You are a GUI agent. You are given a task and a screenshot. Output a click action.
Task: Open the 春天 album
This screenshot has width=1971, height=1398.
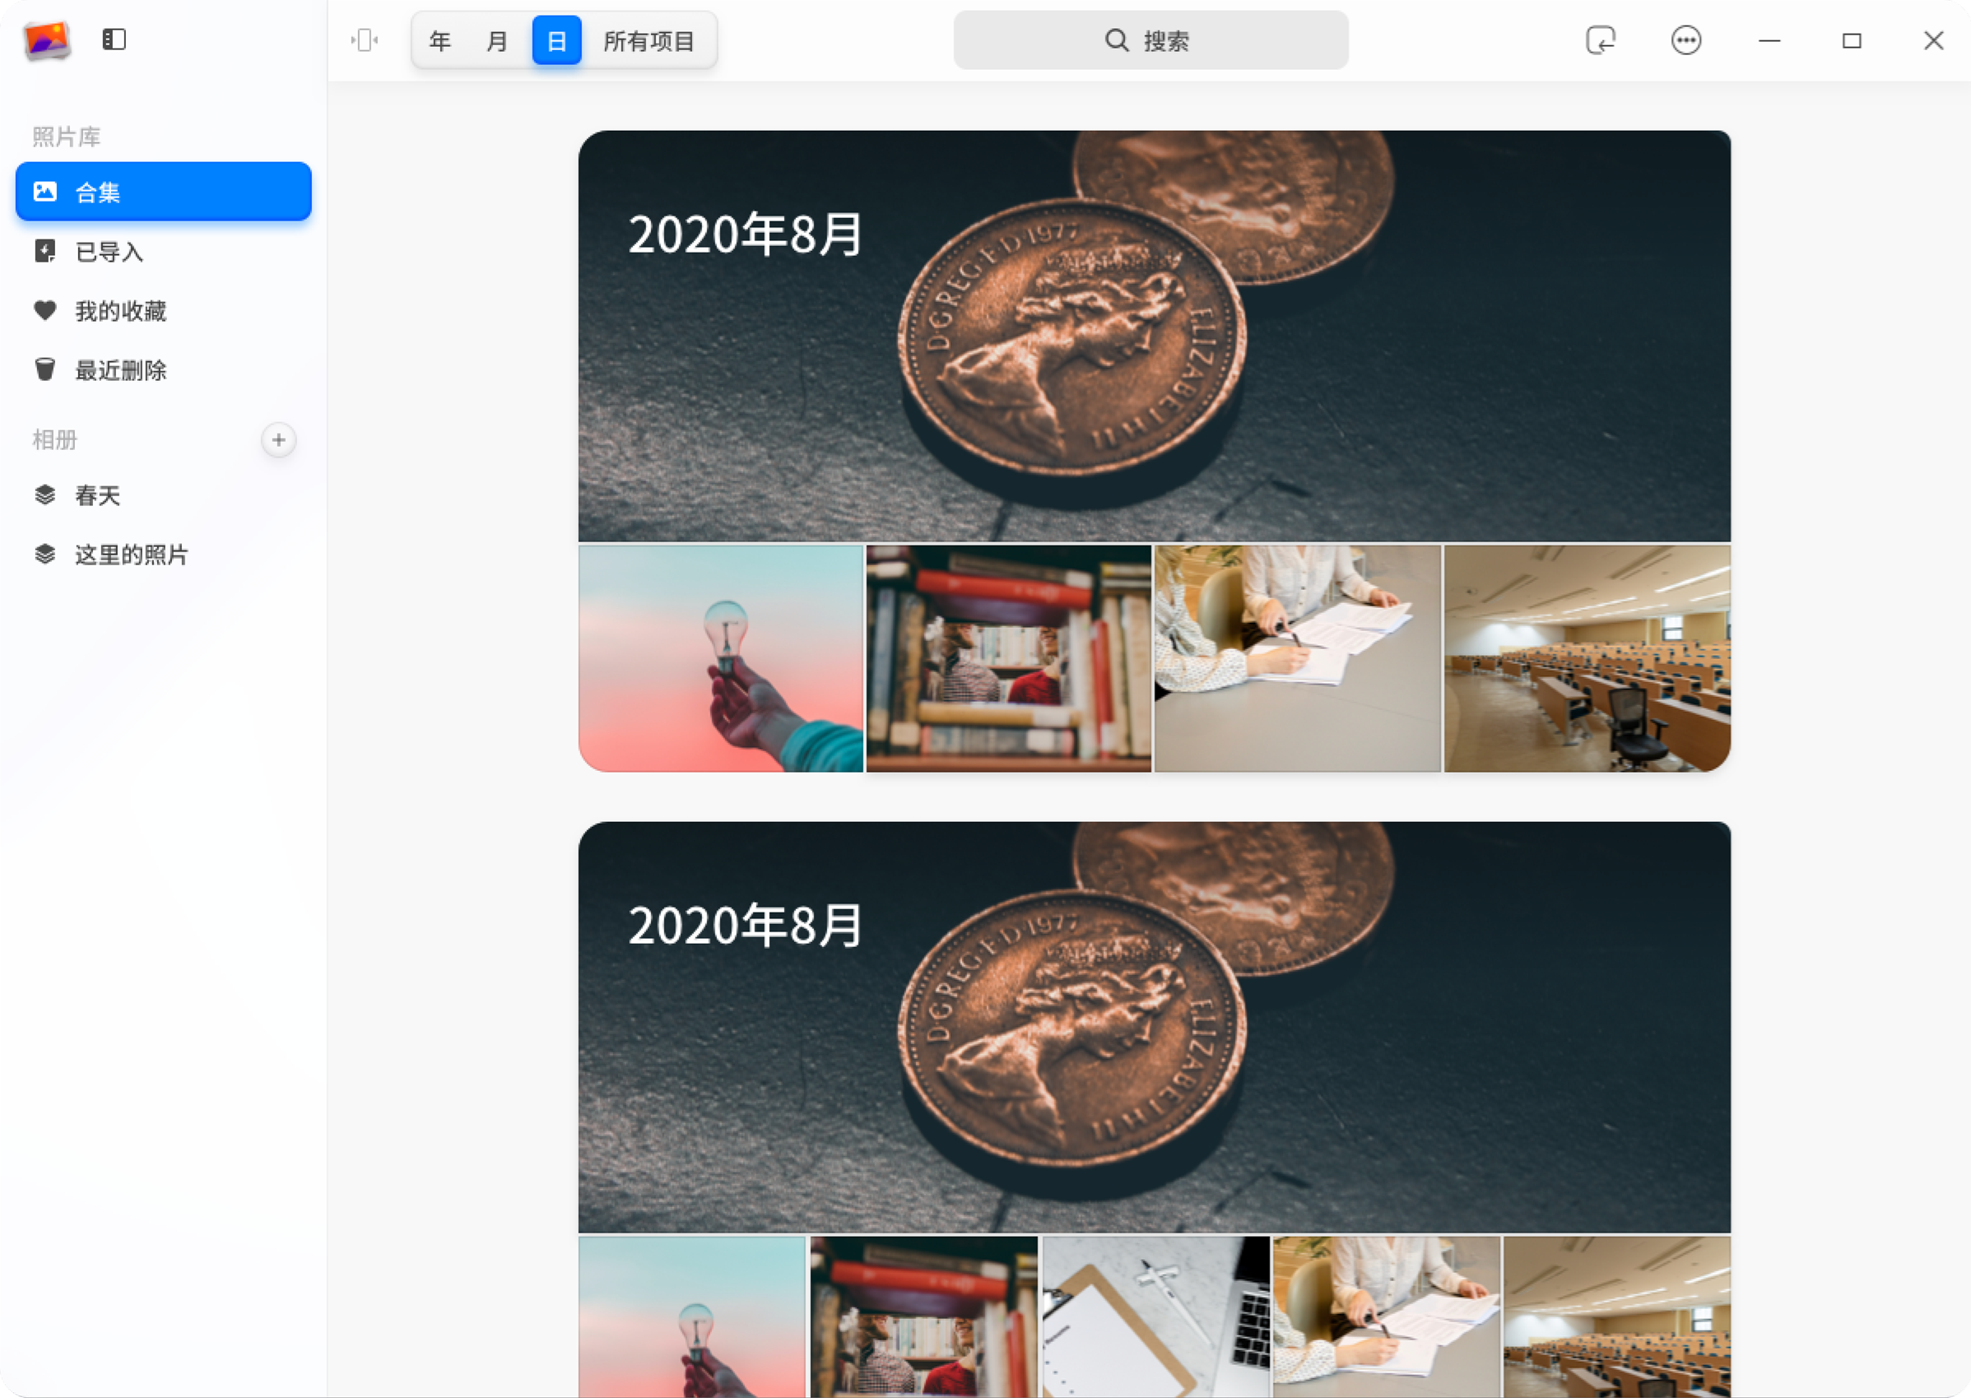97,495
